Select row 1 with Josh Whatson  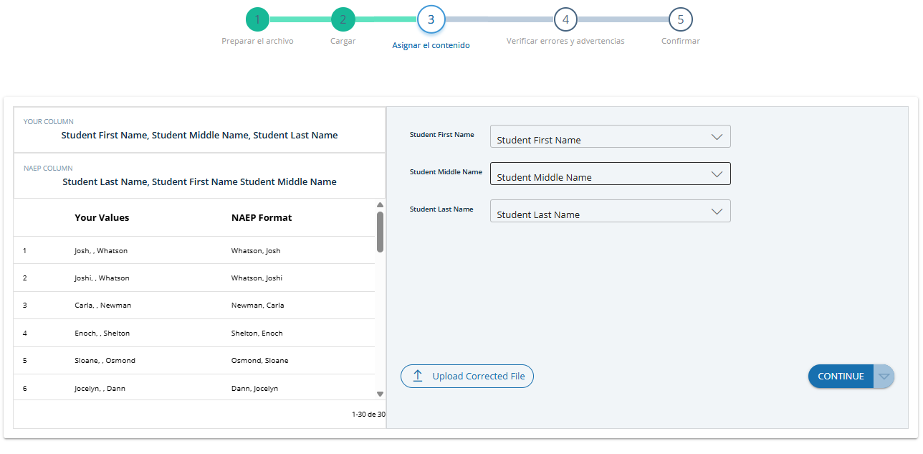coord(193,251)
